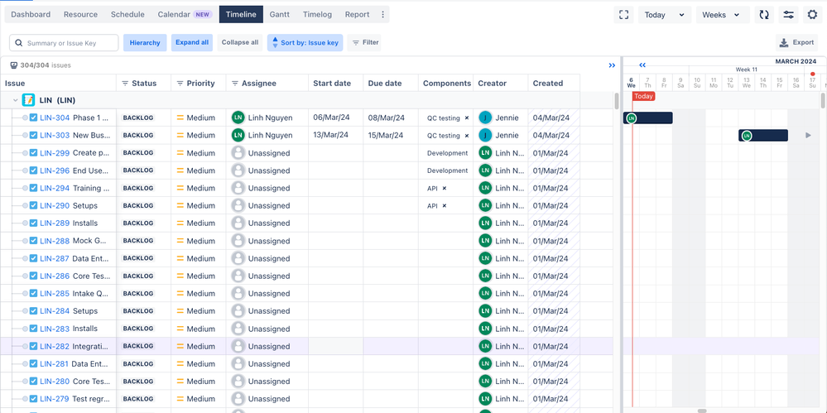Click the Assignee column filter icon
This screenshot has height=413, width=827.
235,84
